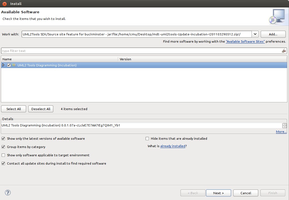This screenshot has height=200, width=289.
Task: Toggle Show only the latest versions checkbox
Action: 3,139
